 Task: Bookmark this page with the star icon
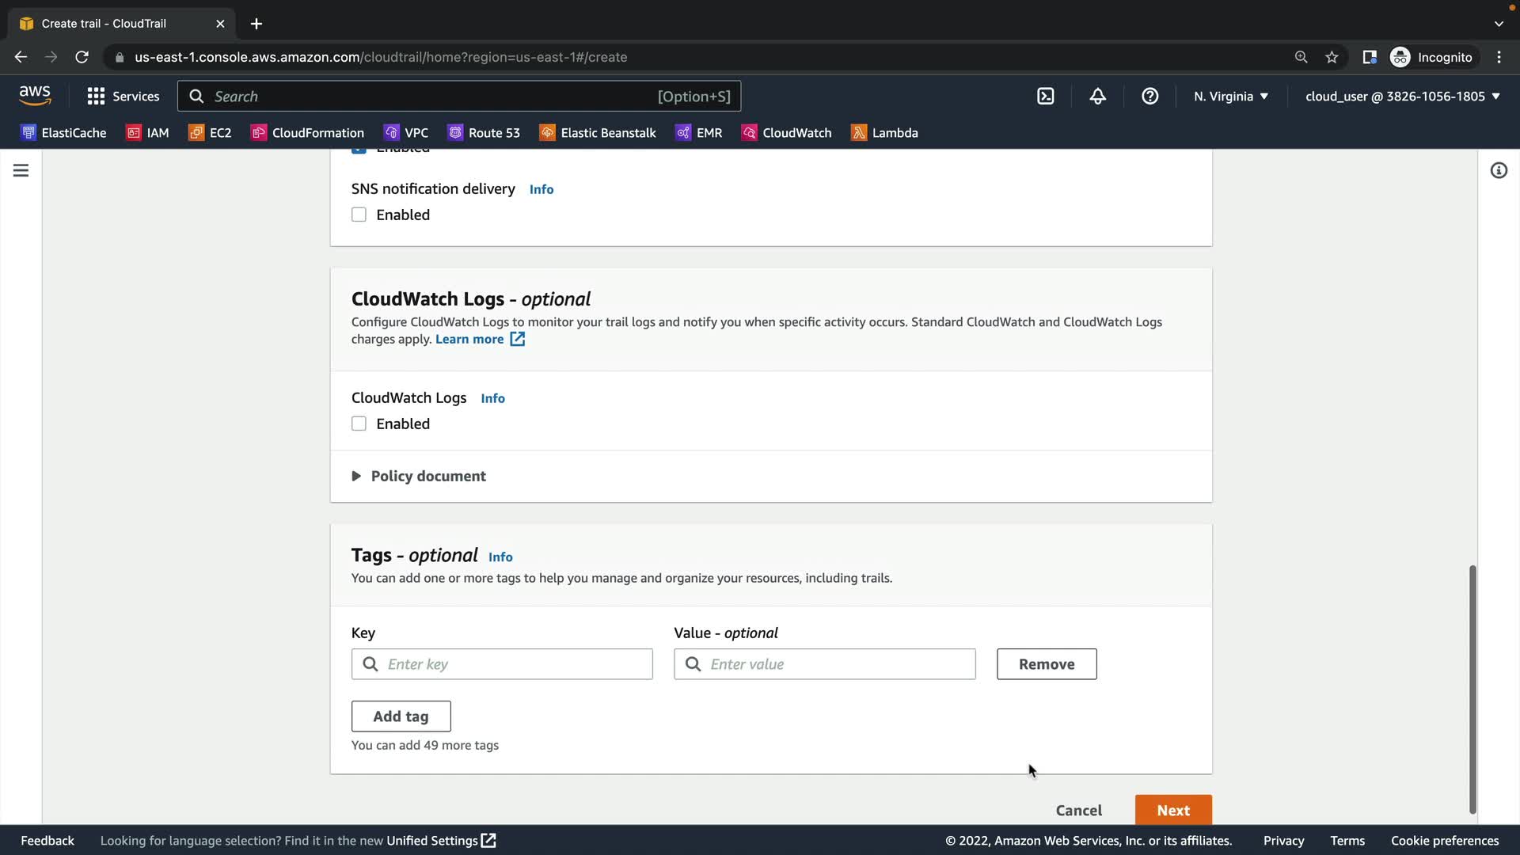[1332, 57]
